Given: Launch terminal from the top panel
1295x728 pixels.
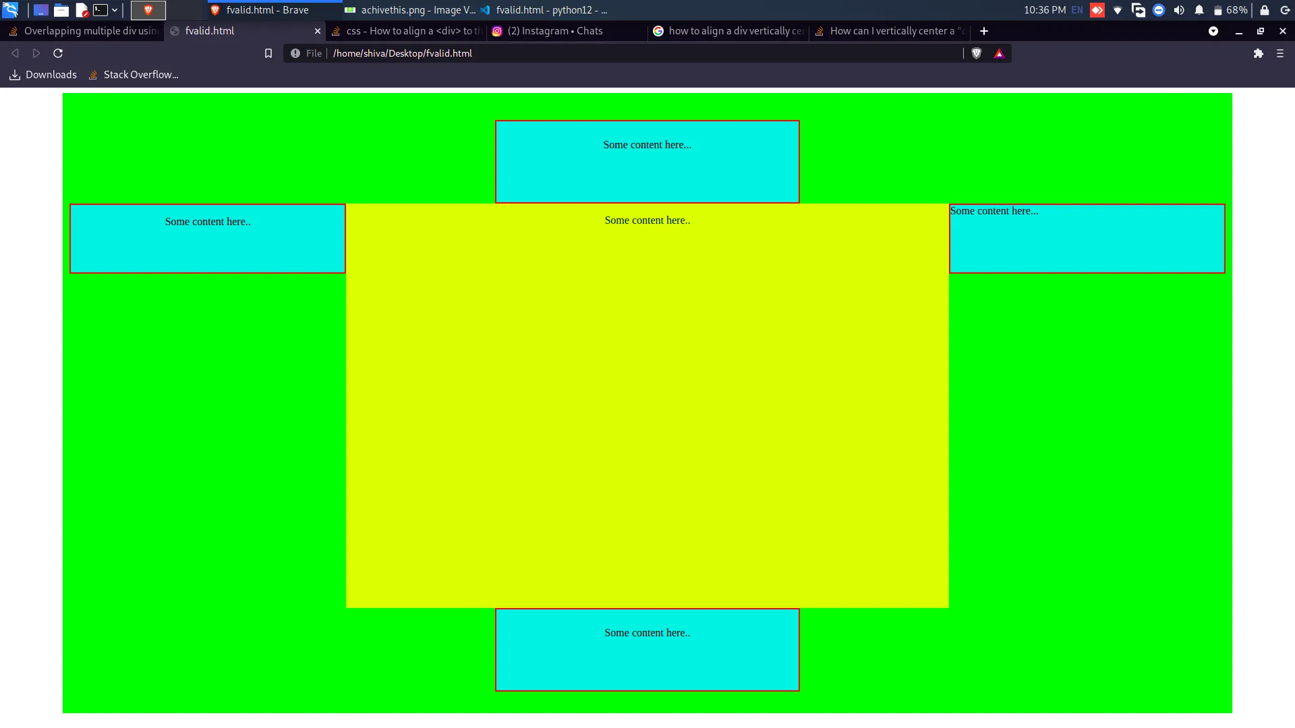Looking at the screenshot, I should [x=100, y=9].
